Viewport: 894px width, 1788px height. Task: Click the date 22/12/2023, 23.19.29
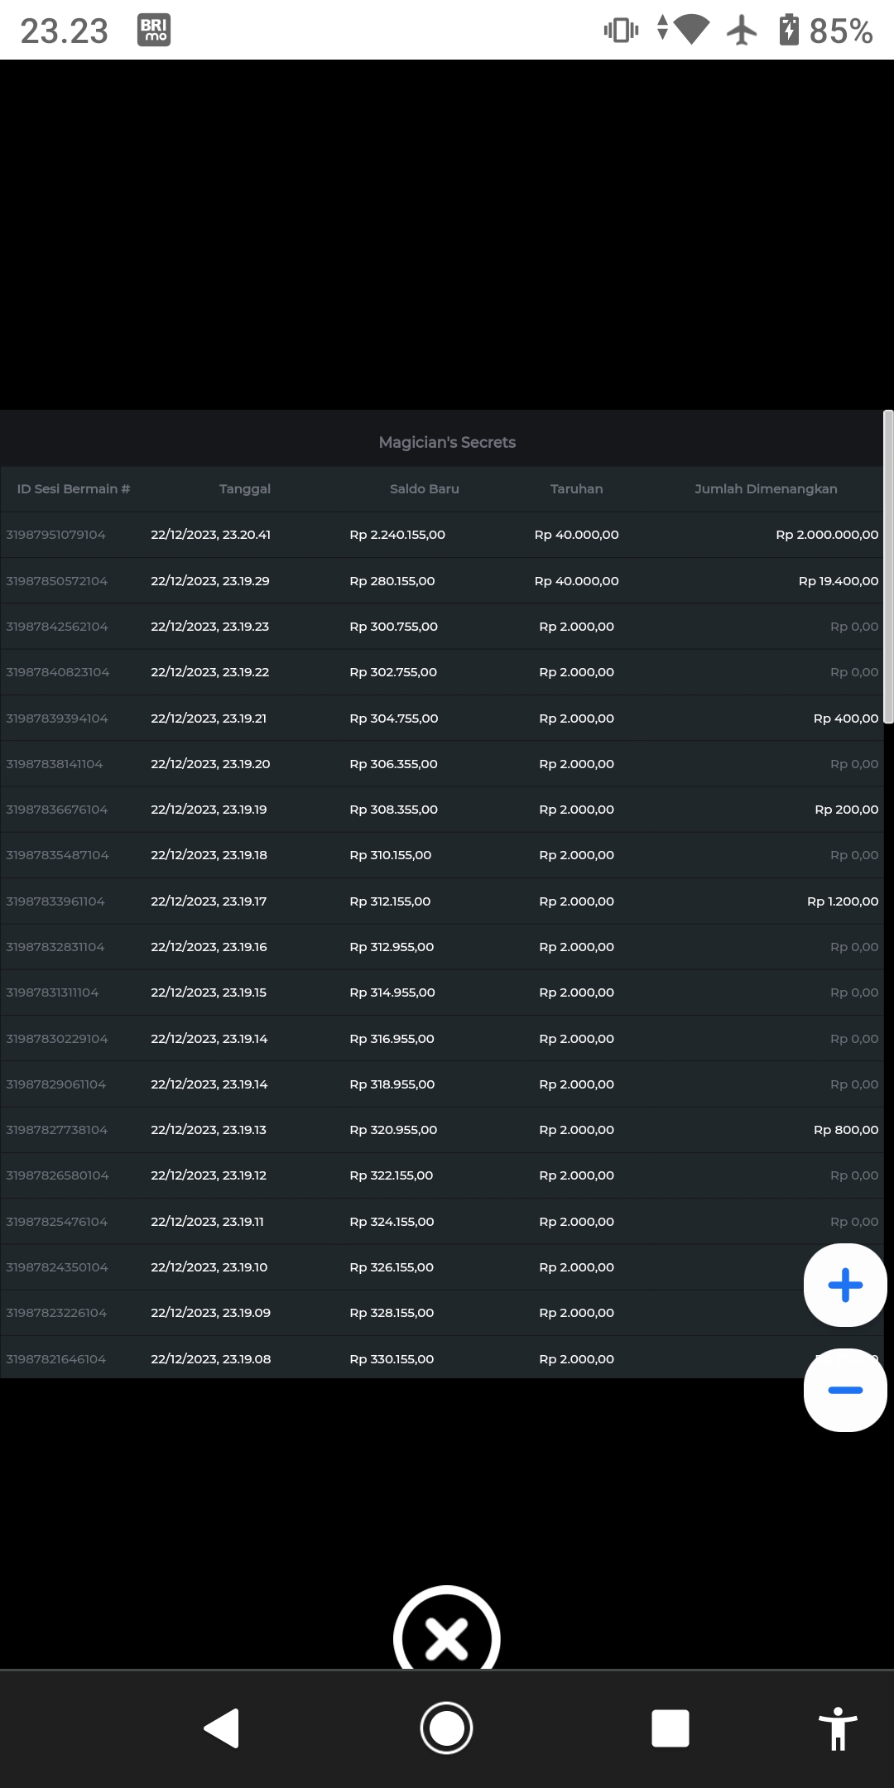click(210, 581)
